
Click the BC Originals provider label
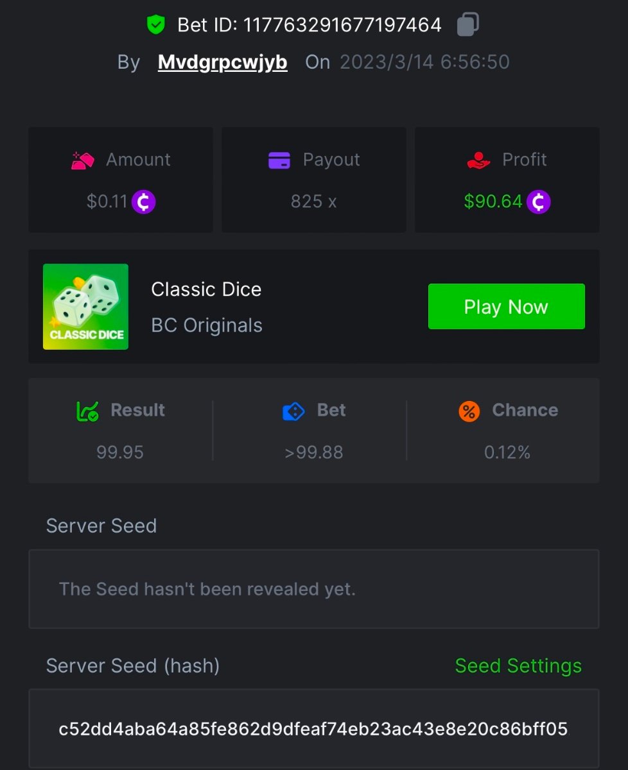click(x=207, y=325)
